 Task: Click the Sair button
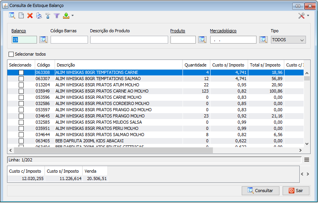[x=296, y=191]
